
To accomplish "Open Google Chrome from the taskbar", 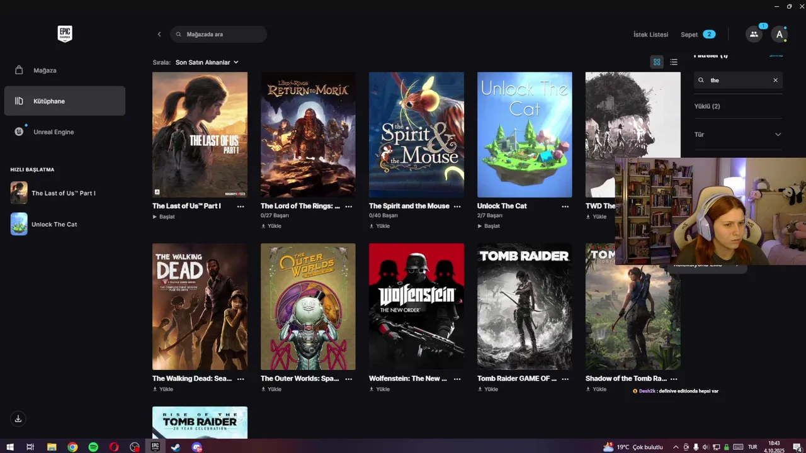I will coord(72,447).
